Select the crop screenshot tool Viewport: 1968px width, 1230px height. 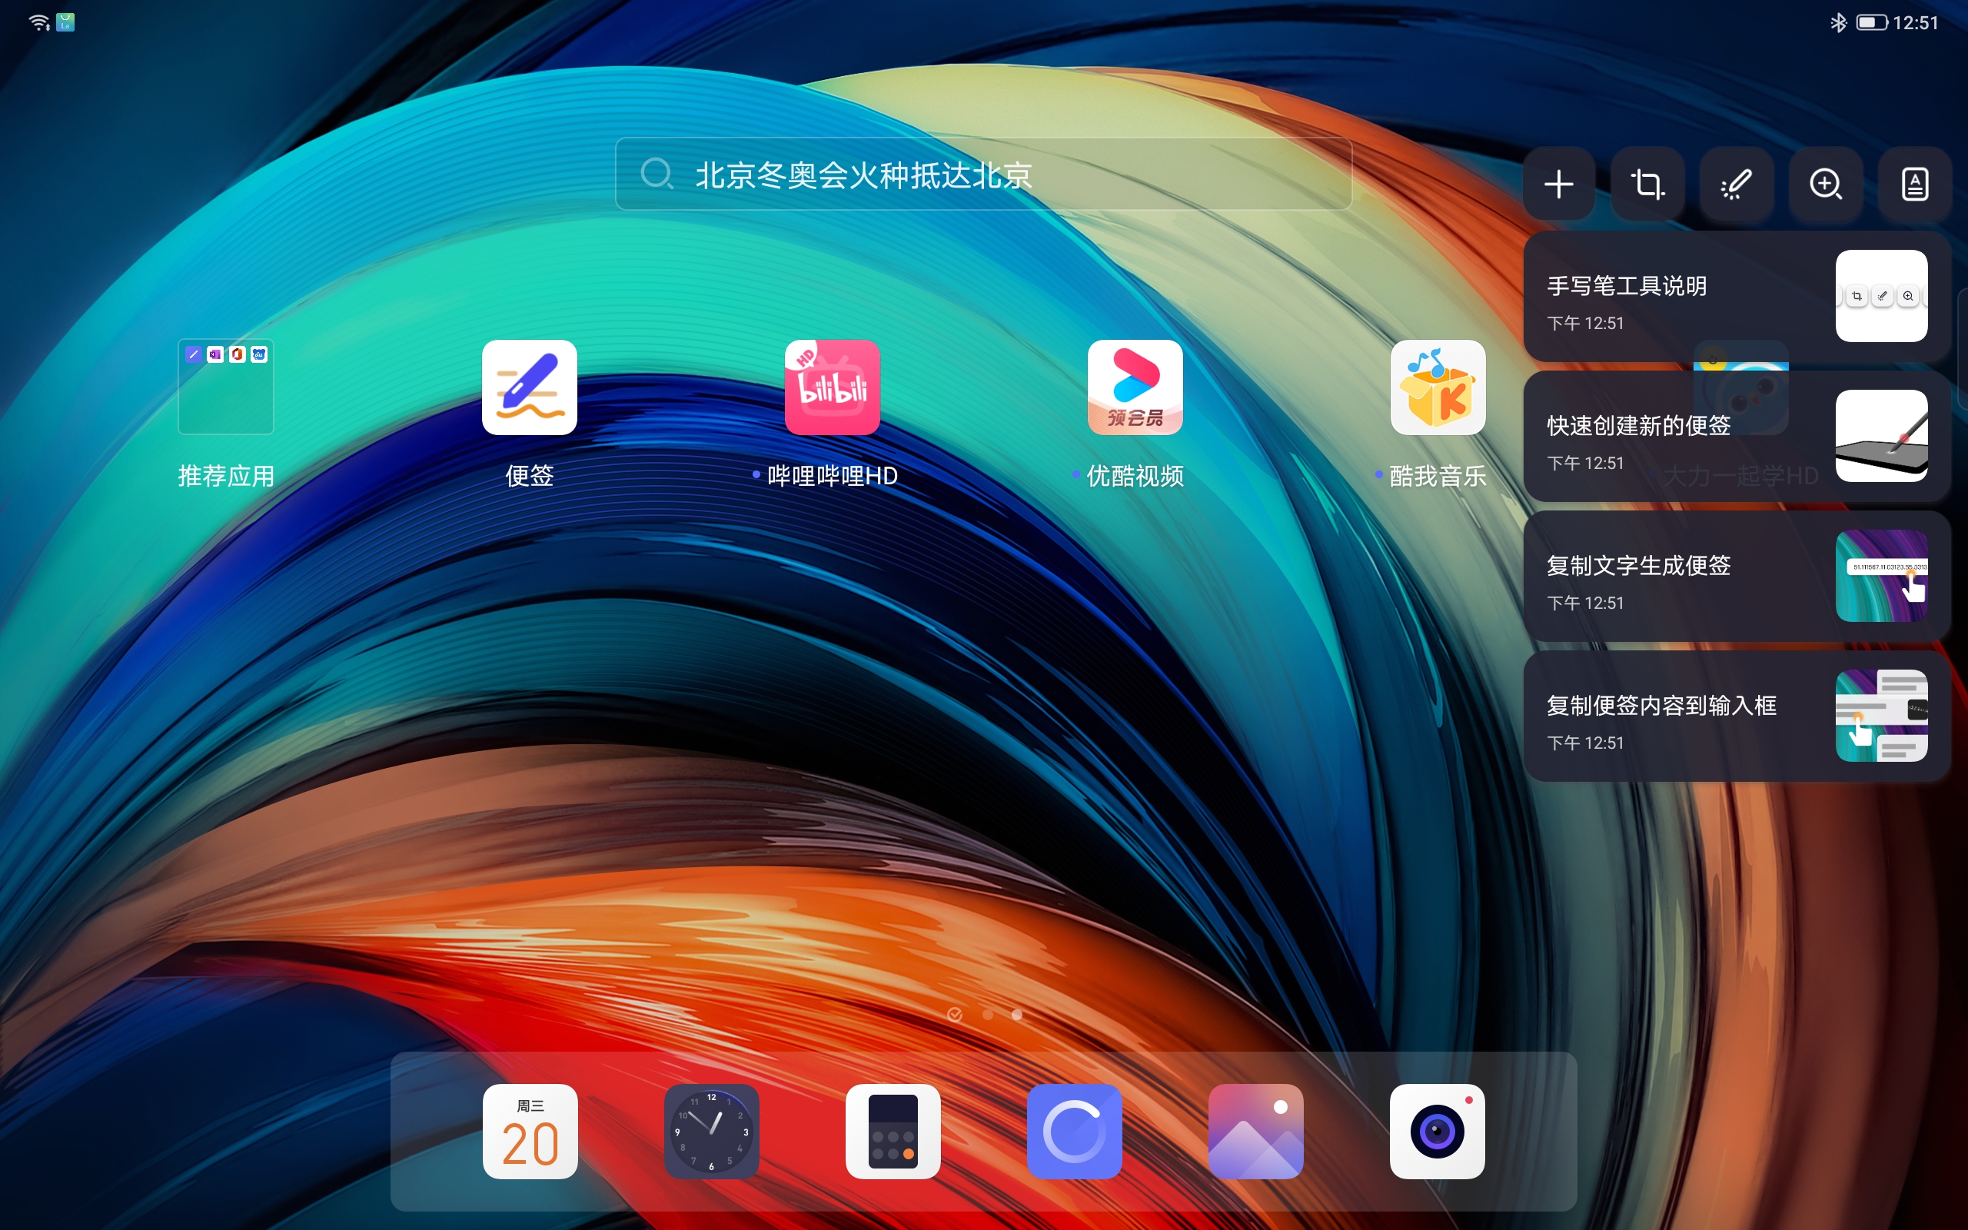pos(1647,184)
